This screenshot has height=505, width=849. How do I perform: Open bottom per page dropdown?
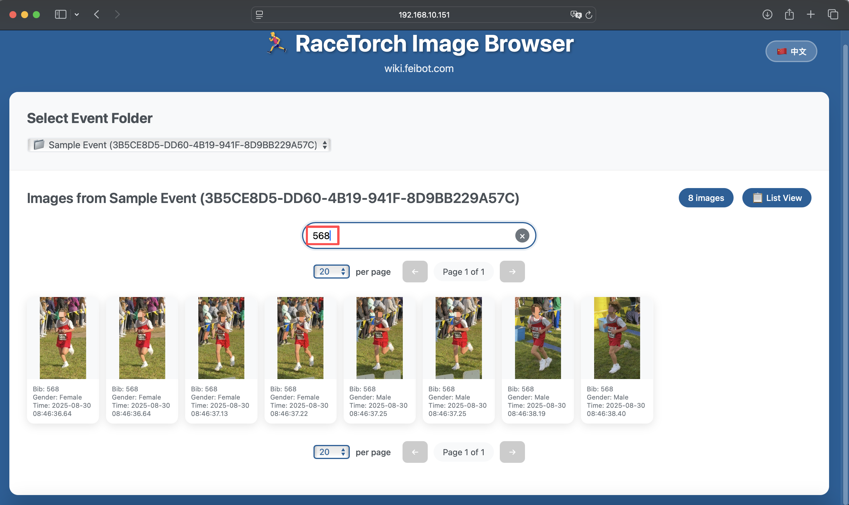pos(331,452)
